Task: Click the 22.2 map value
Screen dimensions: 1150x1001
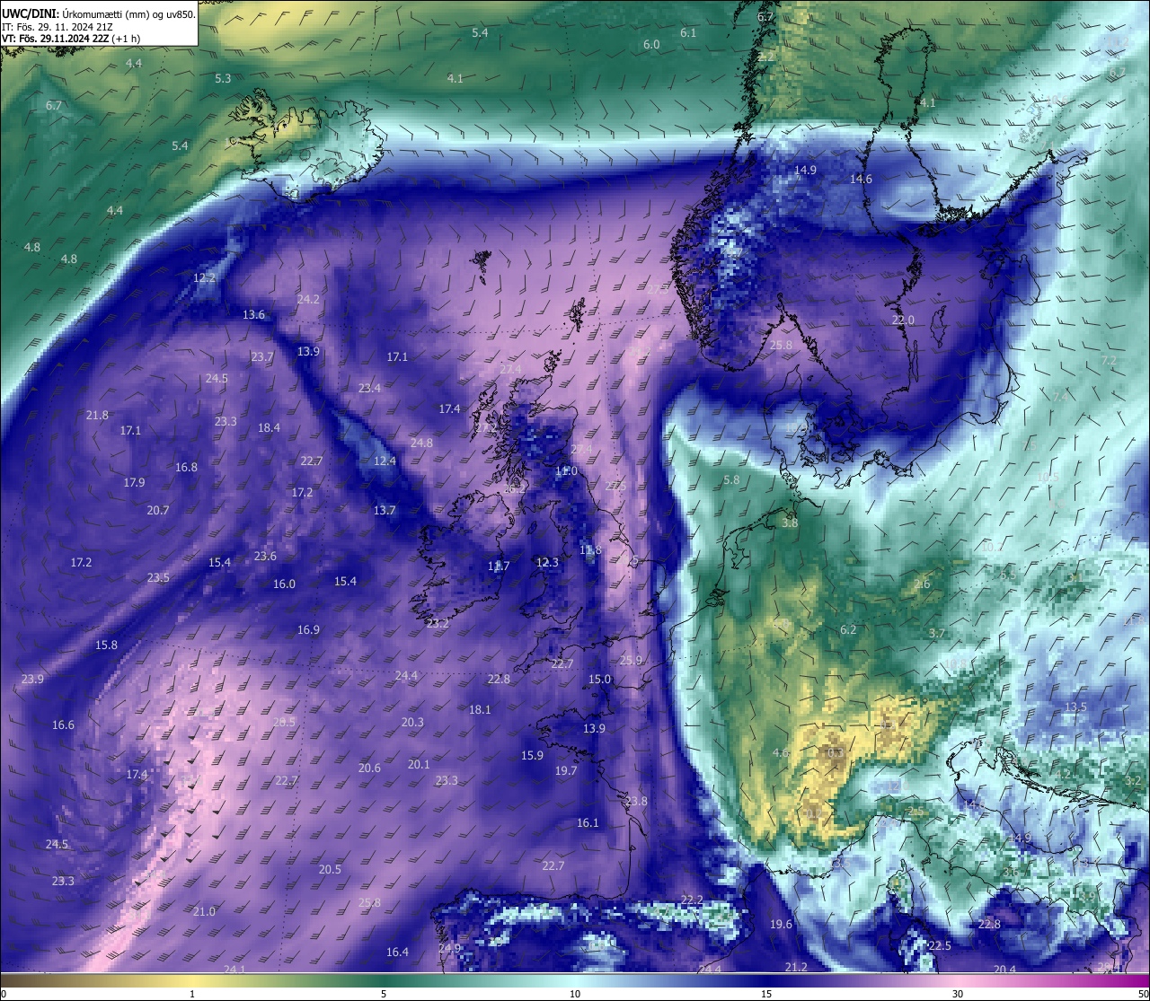Action: coord(692,900)
